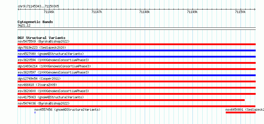Click the nsv4557456 (gnomADStructuralVariants) label
The image size is (264, 124).
pos(67,110)
